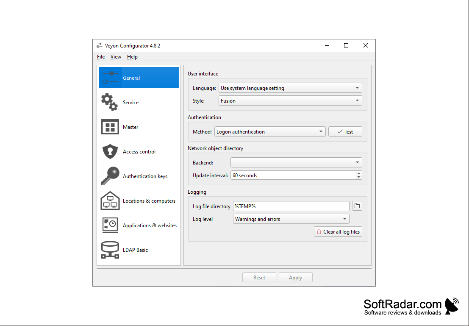Select the Master label in sidebar
Viewport: 469px width, 326px height.
(x=130, y=127)
